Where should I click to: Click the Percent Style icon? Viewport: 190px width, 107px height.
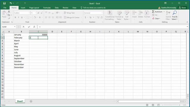pyautogui.click(x=90, y=18)
